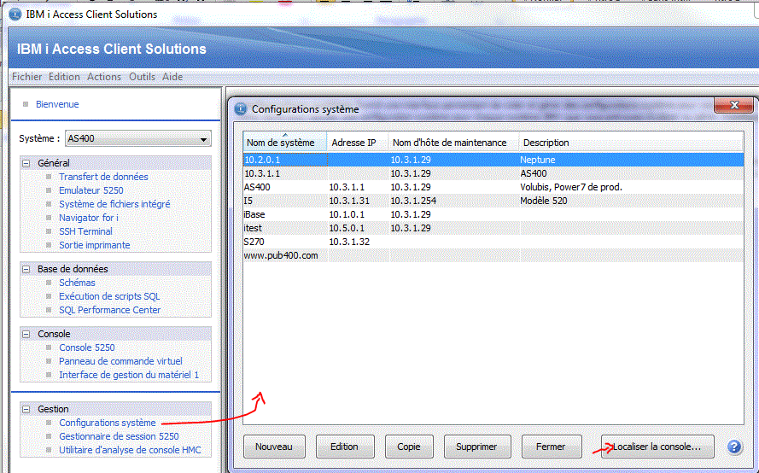Open Interface de gestion du matériel 1
This screenshot has width=759, height=473.
(129, 375)
